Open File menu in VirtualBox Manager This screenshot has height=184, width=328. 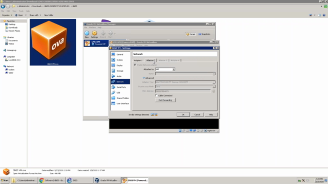pyautogui.click(x=86, y=28)
